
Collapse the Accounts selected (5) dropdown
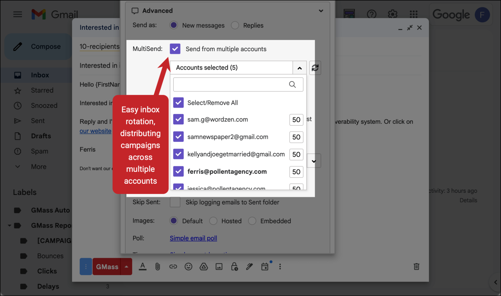[299, 68]
